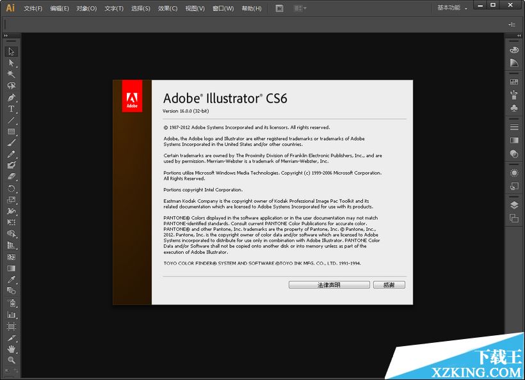Viewport: 525px width, 380px height.
Task: Select the Direct Selection tool
Action: coord(12,63)
